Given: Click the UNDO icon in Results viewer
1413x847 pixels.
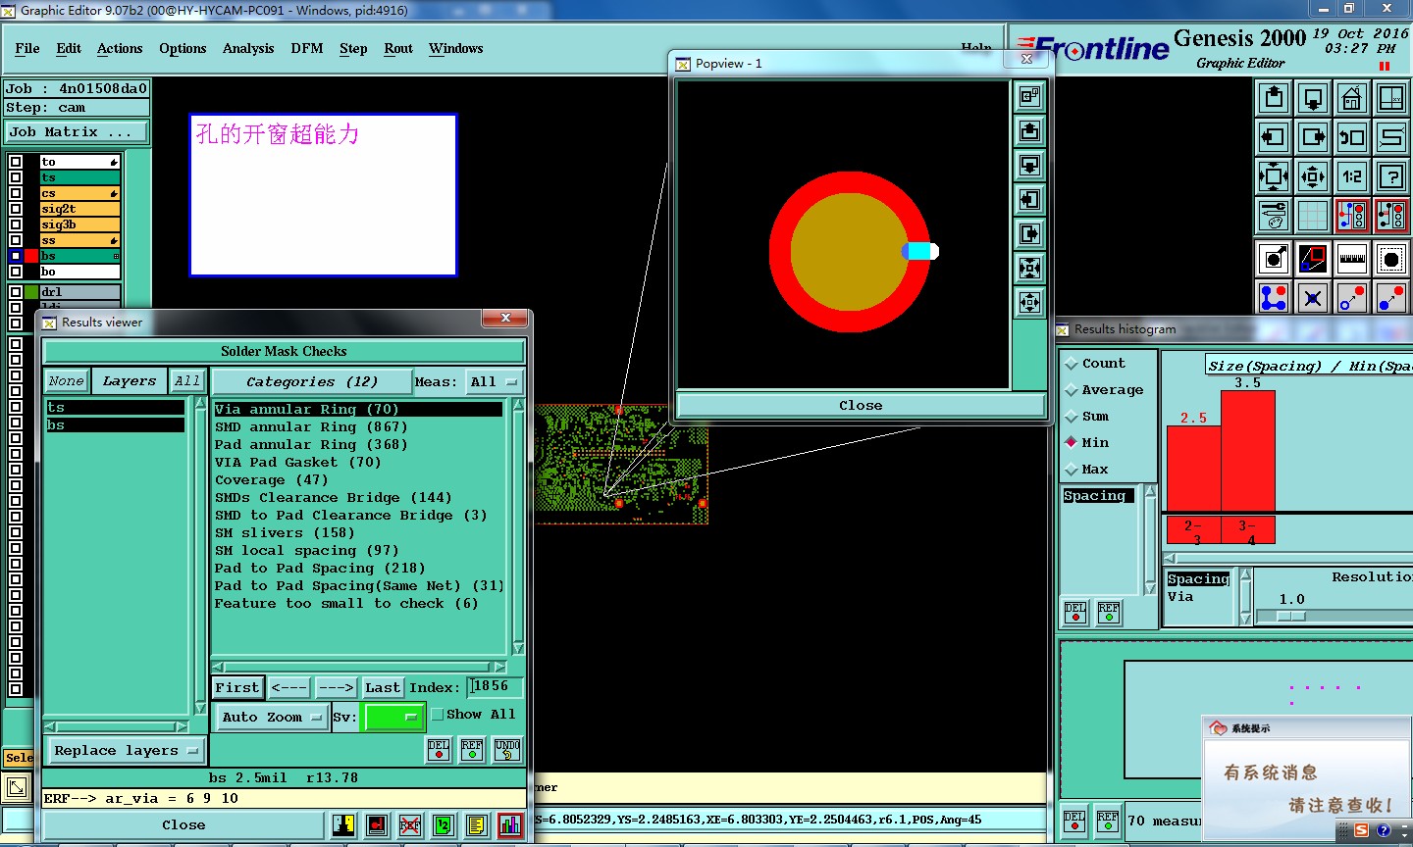Looking at the screenshot, I should [x=507, y=750].
